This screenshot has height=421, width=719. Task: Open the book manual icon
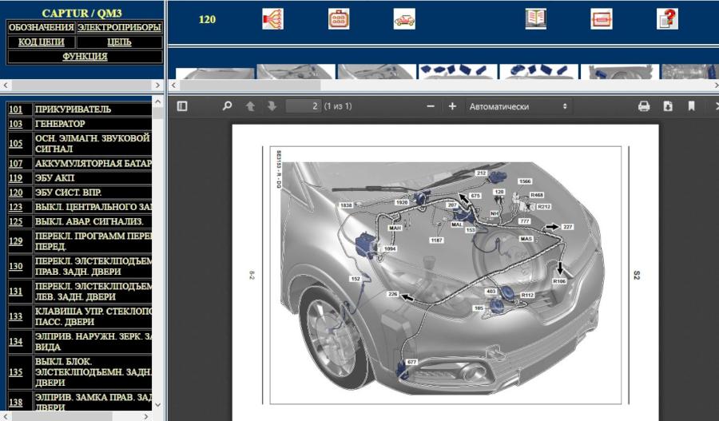click(x=535, y=19)
